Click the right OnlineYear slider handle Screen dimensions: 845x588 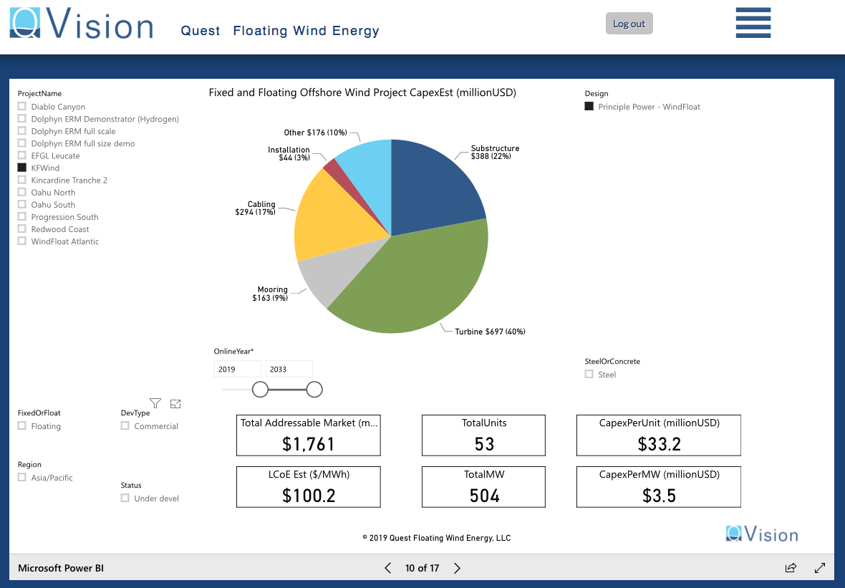pyautogui.click(x=314, y=389)
